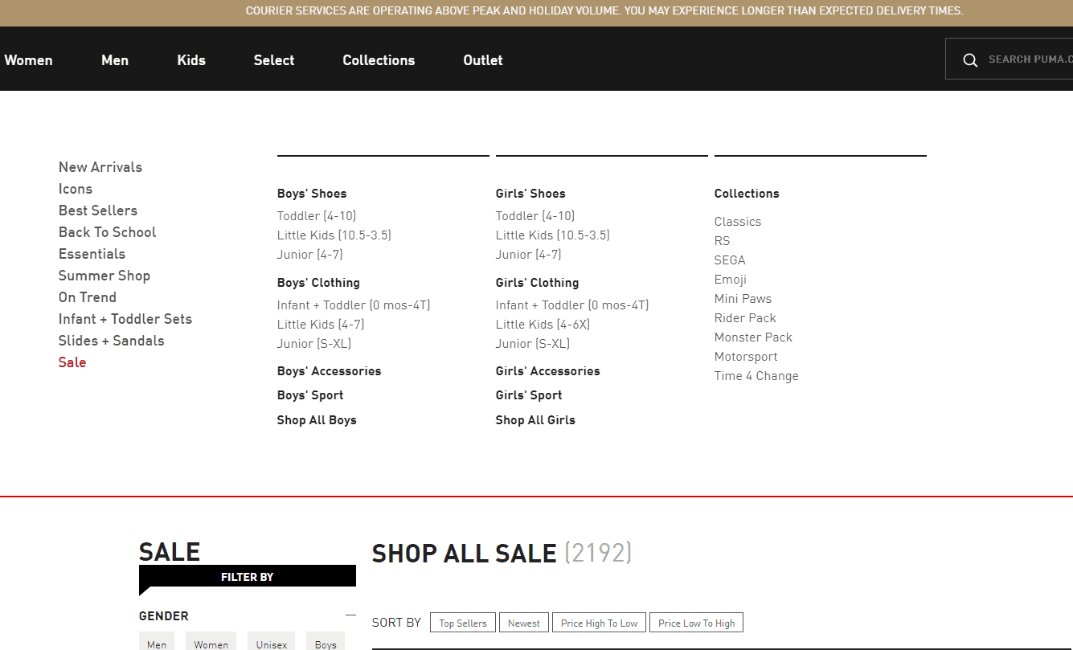Open the Mini Paws collection
1073x650 pixels.
[743, 299]
